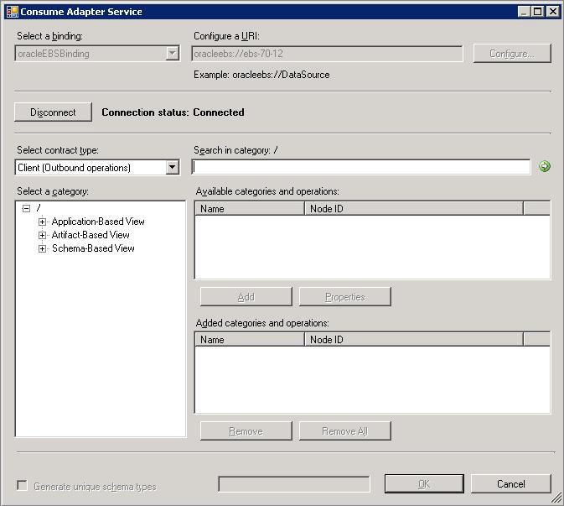Image resolution: width=564 pixels, height=506 pixels.
Task: Sort Available categories by Name column
Action: pos(250,208)
